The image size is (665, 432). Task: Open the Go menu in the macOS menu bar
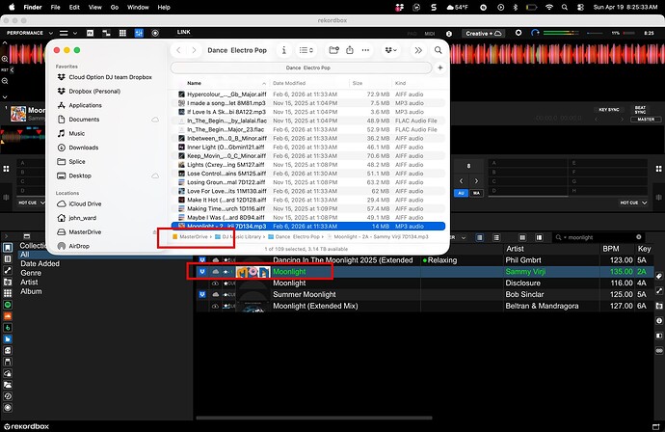[115, 7]
